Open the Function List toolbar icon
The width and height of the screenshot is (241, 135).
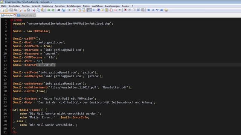pyautogui.click(x=111, y=10)
